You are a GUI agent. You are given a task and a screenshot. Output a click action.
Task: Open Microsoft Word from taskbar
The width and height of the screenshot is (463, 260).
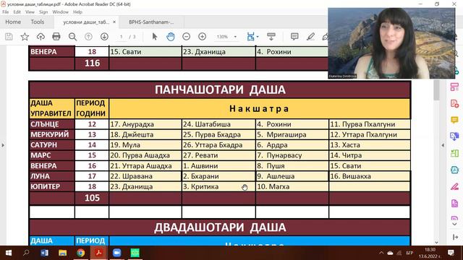(x=45, y=253)
